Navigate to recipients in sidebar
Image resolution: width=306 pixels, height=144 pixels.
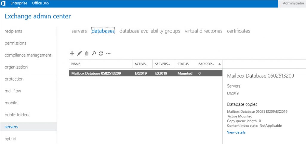pos(13,31)
